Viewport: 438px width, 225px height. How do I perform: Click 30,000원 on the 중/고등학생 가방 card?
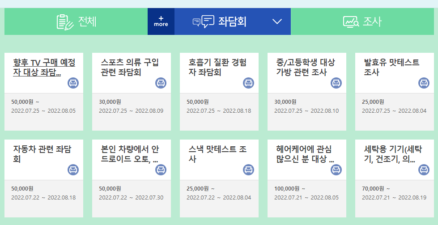pos(285,102)
